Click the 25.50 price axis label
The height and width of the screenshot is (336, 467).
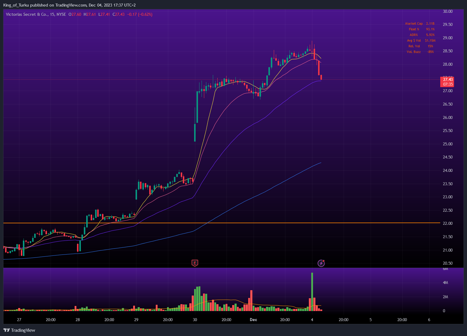tap(447, 131)
